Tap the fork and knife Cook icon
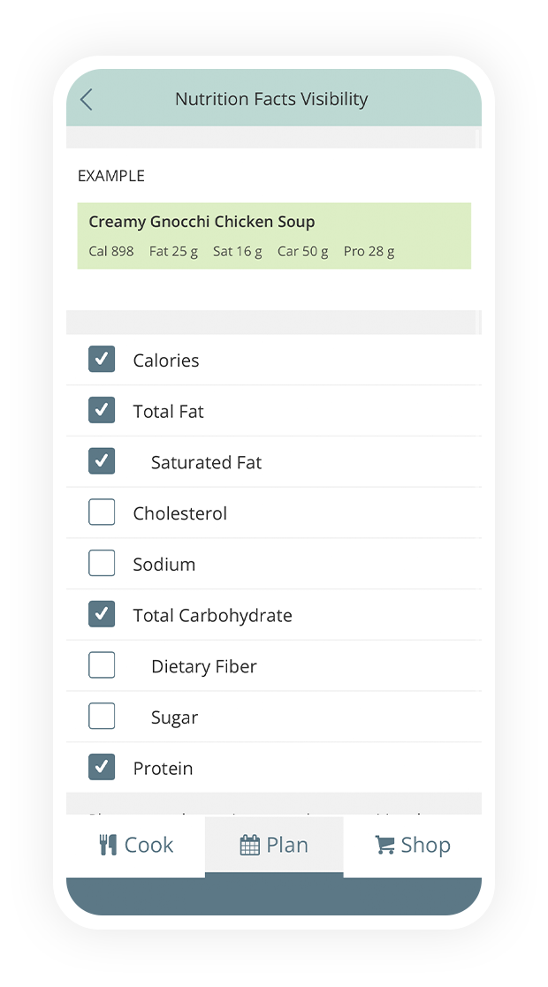 coord(108,845)
